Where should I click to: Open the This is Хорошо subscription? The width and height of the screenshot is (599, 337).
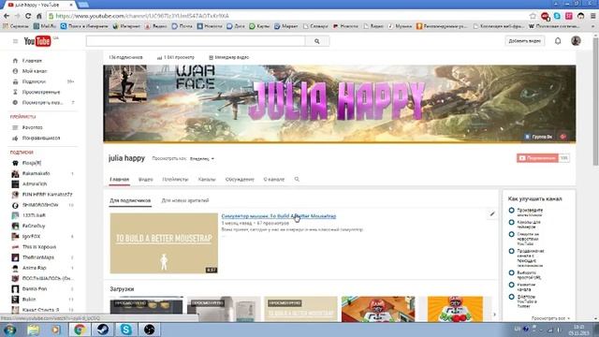[39, 247]
